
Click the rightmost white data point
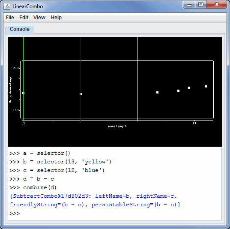point(206,86)
